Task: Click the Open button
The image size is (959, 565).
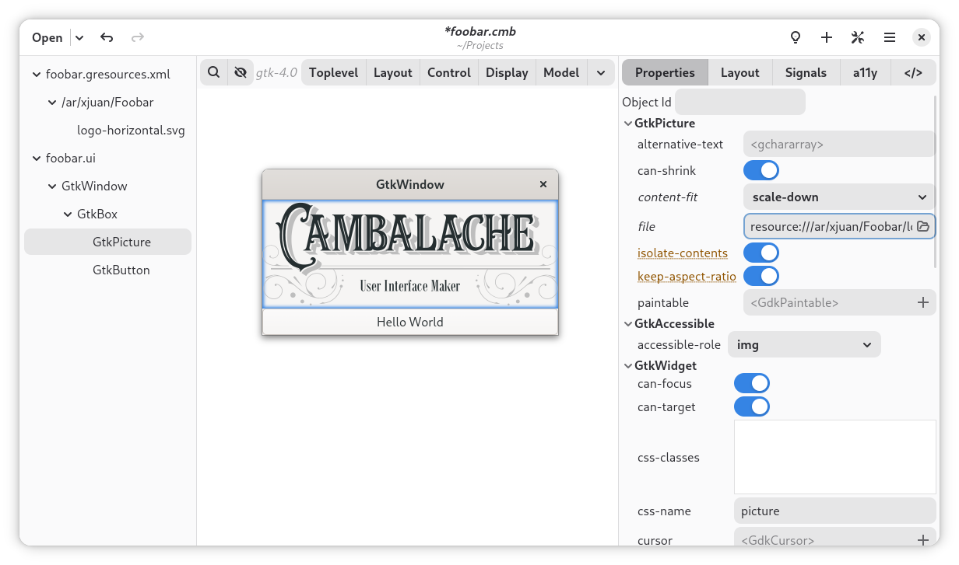Action: tap(47, 37)
